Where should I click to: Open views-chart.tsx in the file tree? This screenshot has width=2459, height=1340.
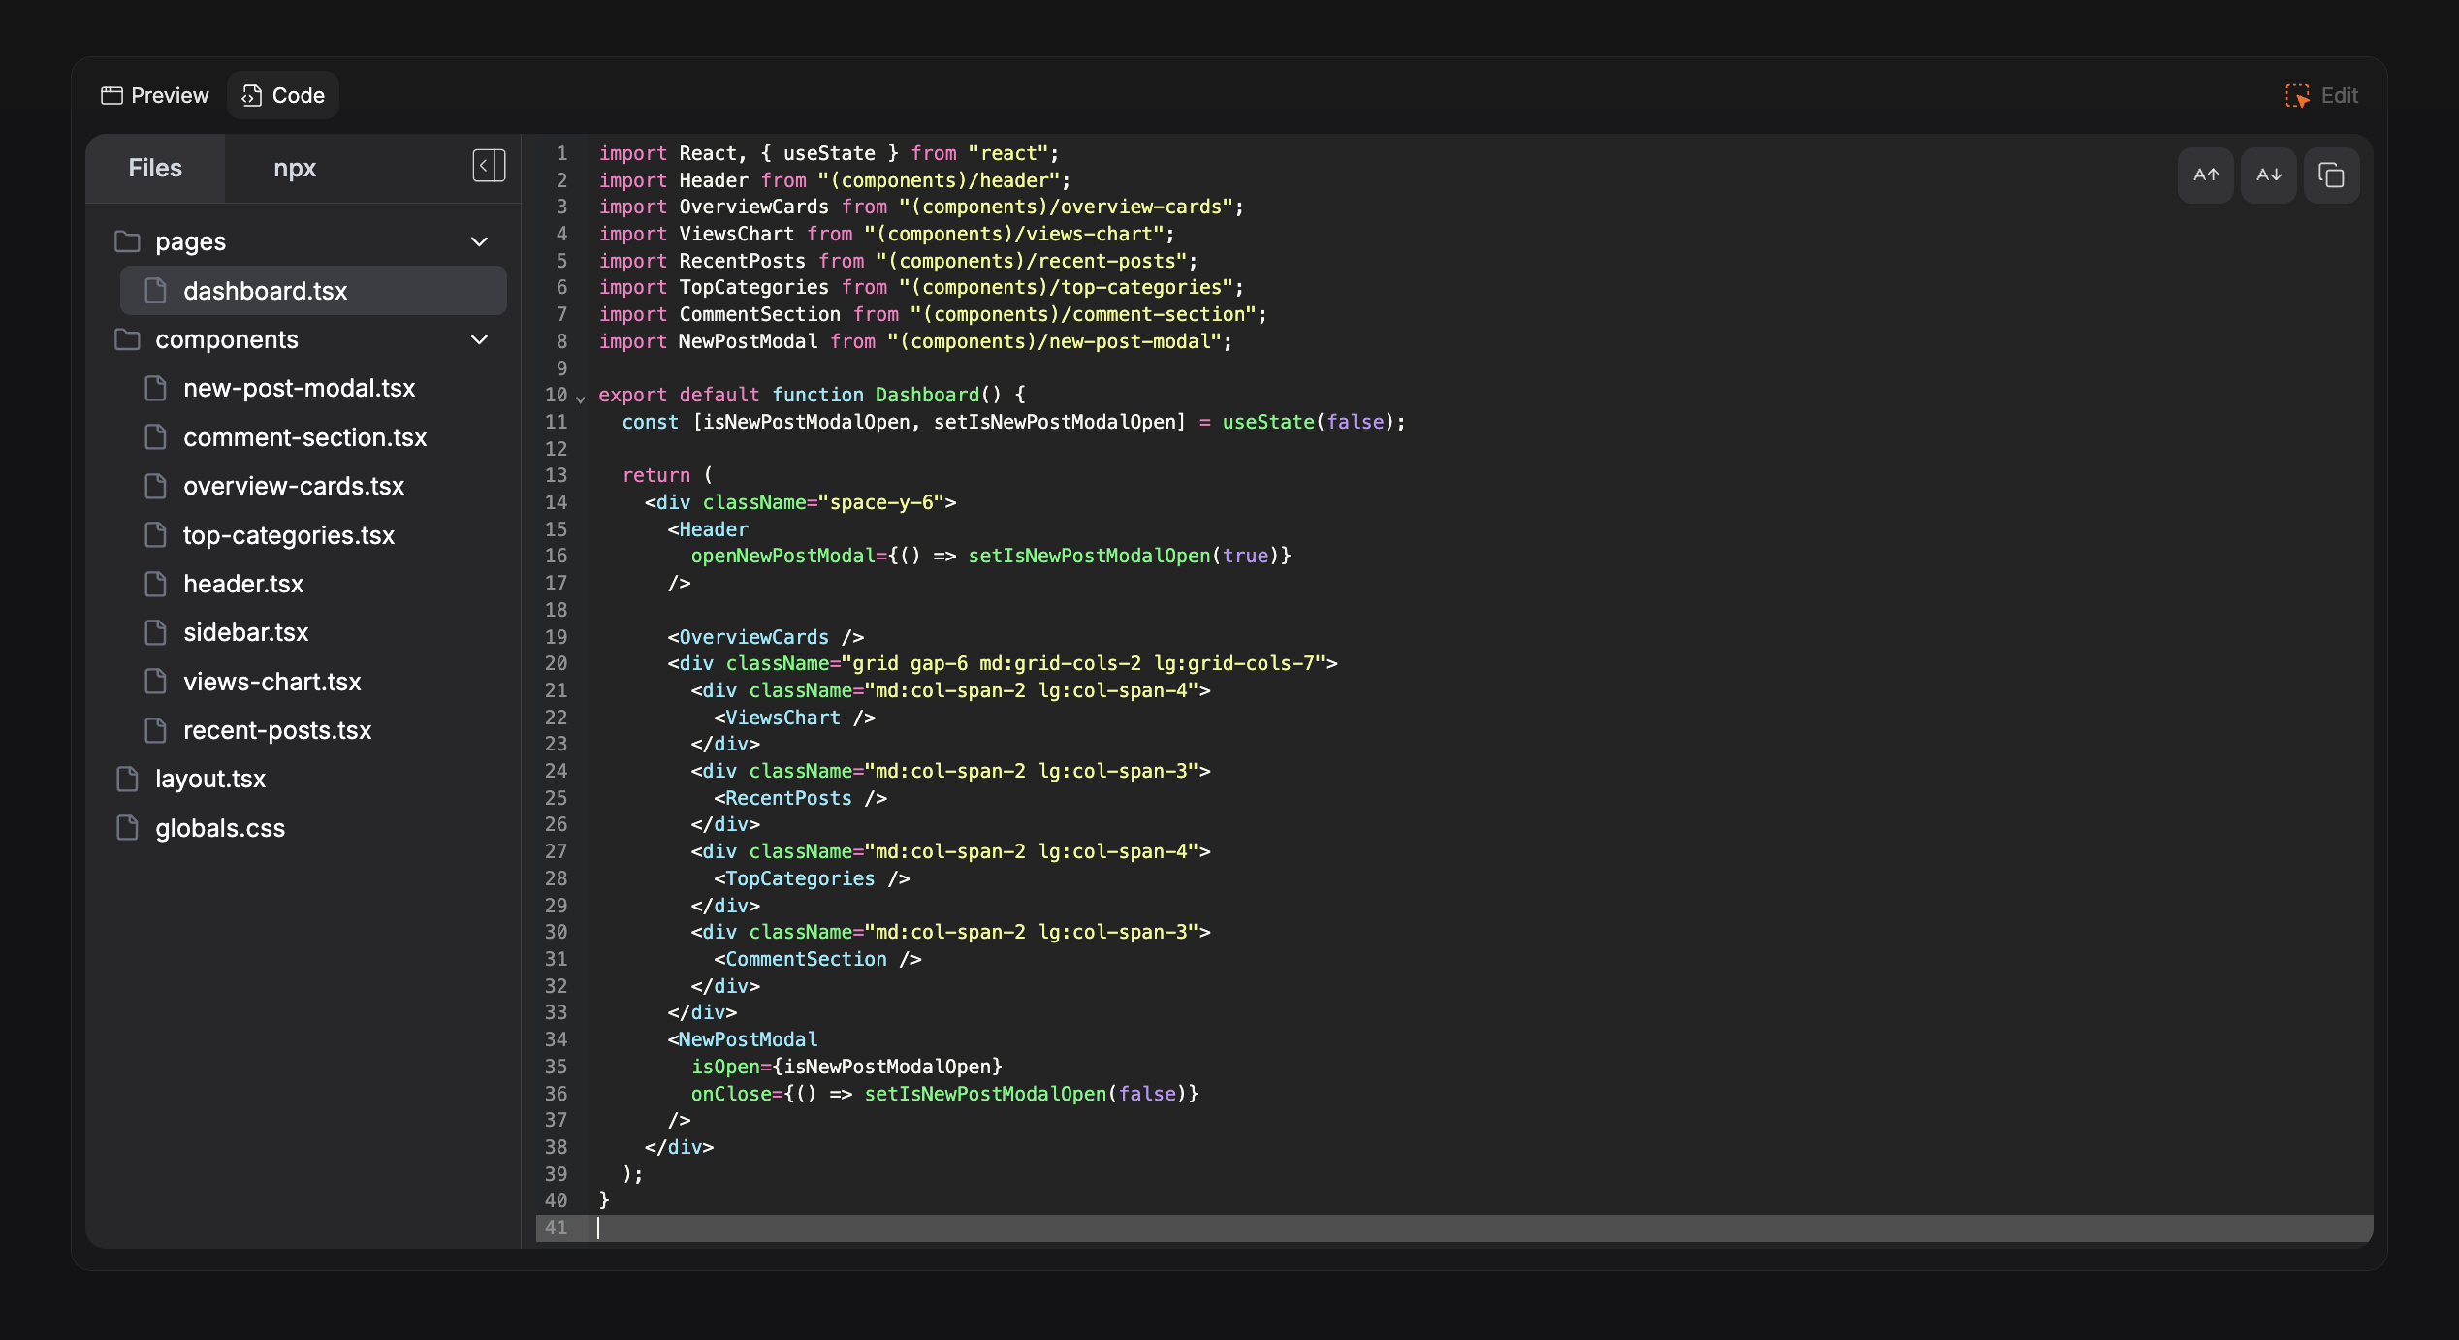[271, 682]
